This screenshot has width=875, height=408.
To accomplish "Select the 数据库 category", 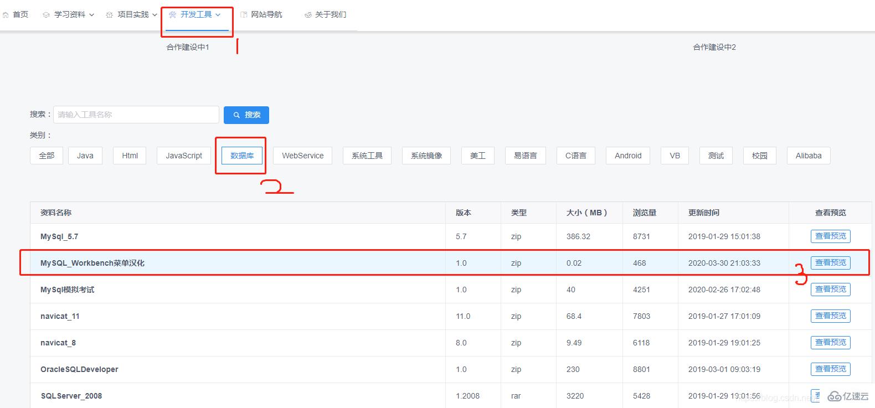I will point(242,156).
